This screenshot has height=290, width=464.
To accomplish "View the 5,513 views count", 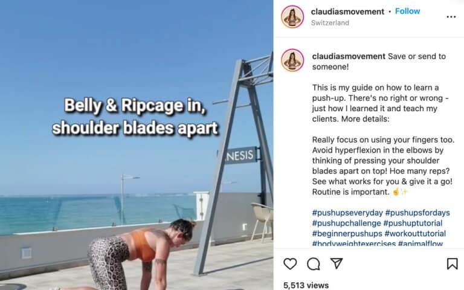I will 306,285.
